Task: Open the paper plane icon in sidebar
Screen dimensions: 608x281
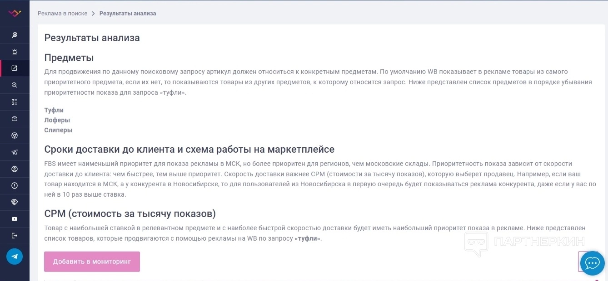Action: (15, 152)
